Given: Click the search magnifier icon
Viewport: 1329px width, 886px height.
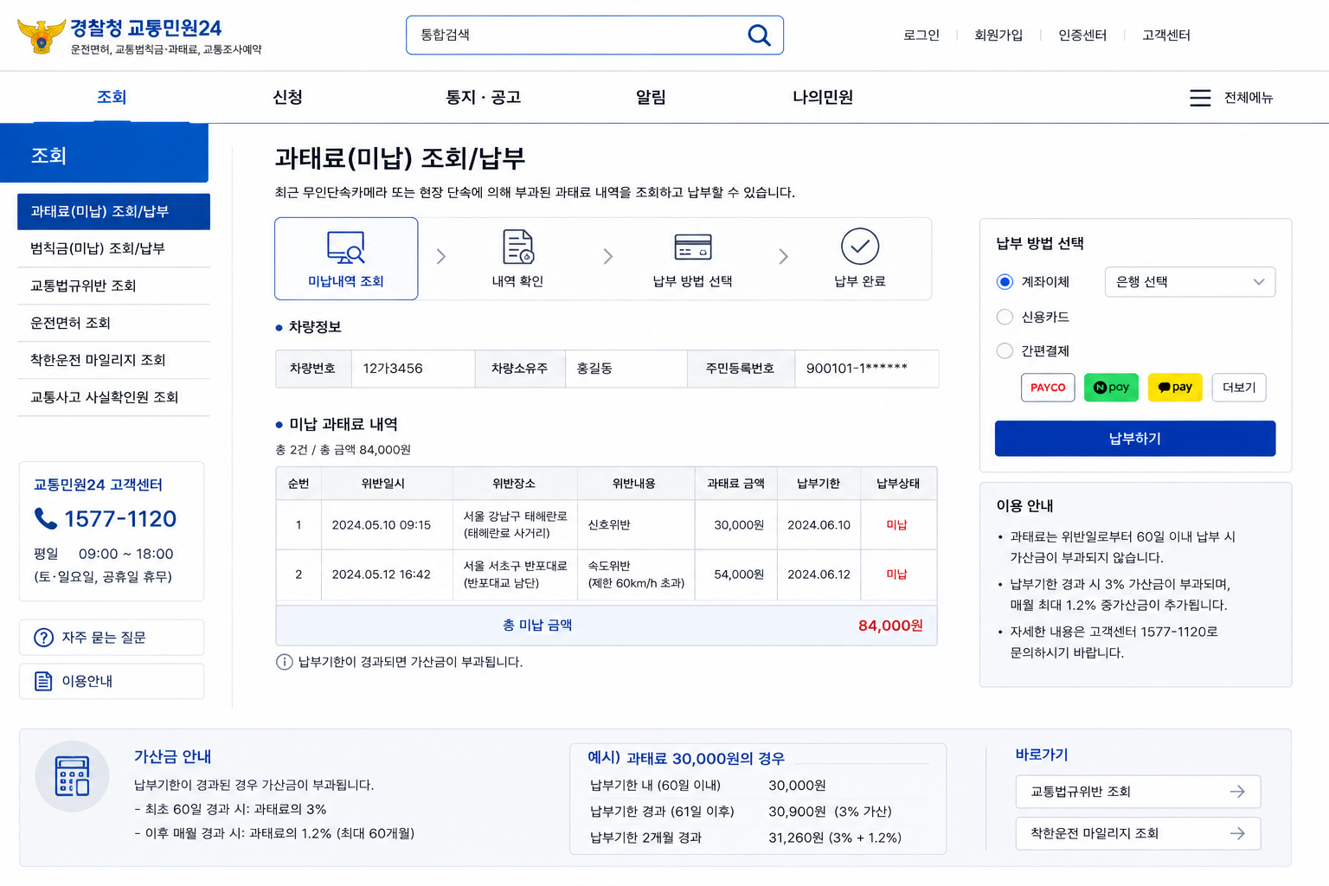Looking at the screenshot, I should (x=759, y=35).
